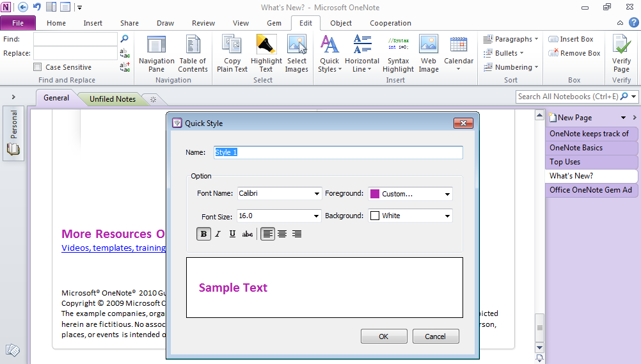Open the File tab
Screen dimensions: 641x364
(x=18, y=23)
